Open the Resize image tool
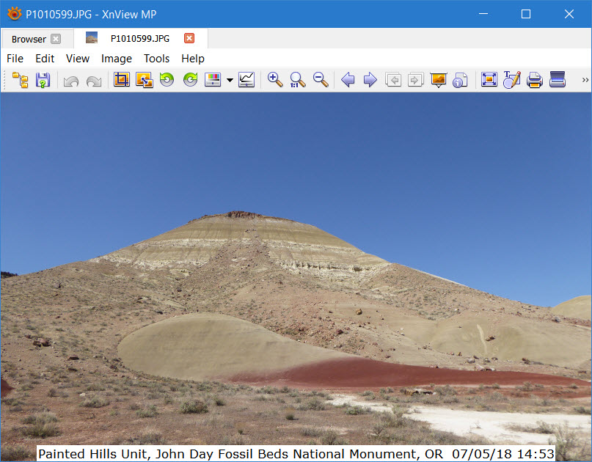Screen dimensions: 592x462 [x=145, y=80]
